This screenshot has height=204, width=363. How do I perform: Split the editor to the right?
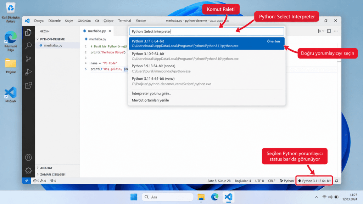pos(329,31)
